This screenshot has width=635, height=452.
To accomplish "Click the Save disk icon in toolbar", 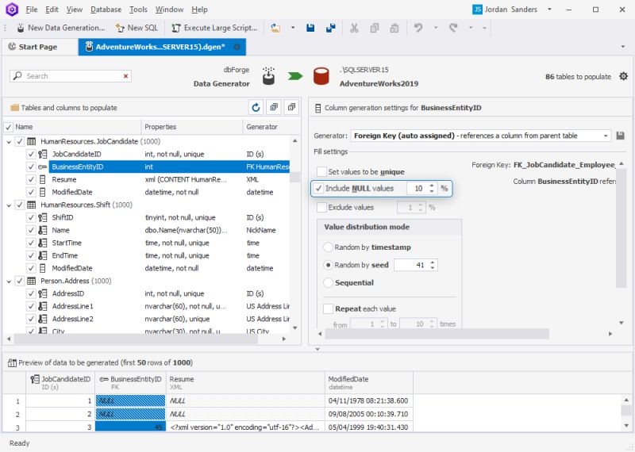I will (310, 28).
